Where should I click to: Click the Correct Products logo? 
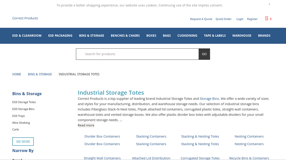25,18
